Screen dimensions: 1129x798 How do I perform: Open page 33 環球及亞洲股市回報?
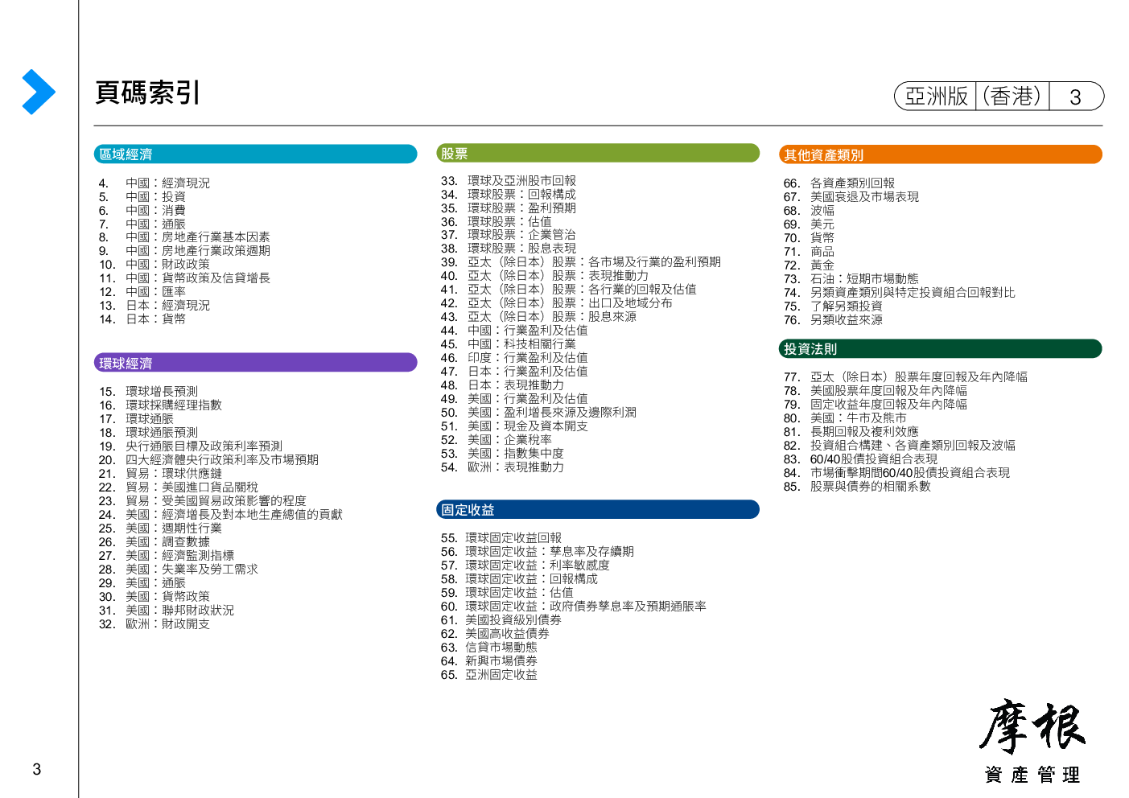click(x=509, y=181)
